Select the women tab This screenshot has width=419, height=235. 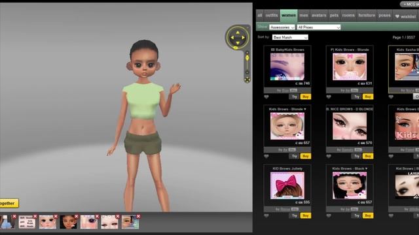pos(289,16)
